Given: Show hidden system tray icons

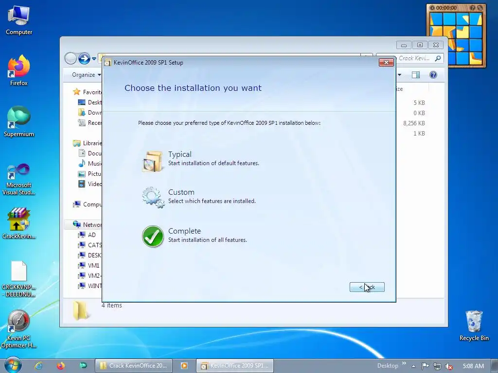Looking at the screenshot, I should pyautogui.click(x=413, y=366).
